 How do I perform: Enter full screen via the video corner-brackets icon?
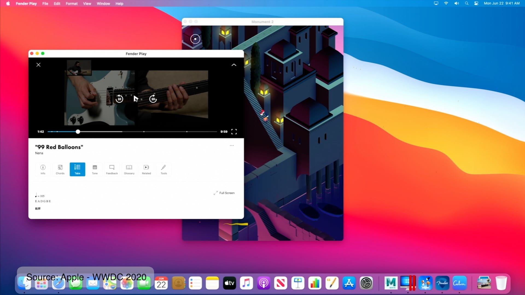pos(234,132)
